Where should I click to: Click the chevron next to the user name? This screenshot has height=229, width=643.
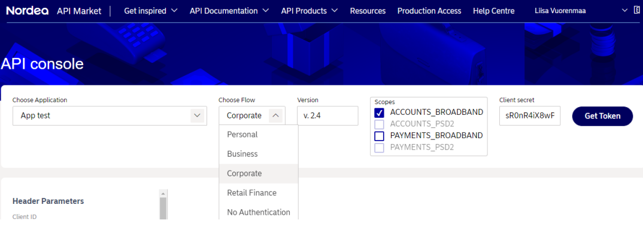pyautogui.click(x=625, y=10)
